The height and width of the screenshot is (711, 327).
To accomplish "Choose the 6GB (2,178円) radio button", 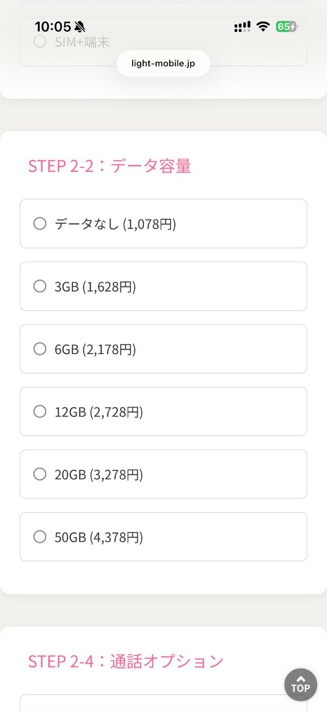I will point(40,349).
